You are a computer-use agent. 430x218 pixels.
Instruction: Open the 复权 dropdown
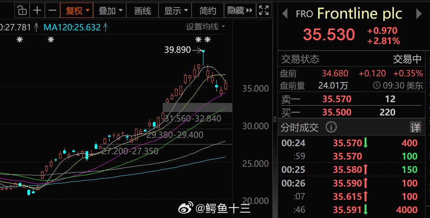pos(76,11)
